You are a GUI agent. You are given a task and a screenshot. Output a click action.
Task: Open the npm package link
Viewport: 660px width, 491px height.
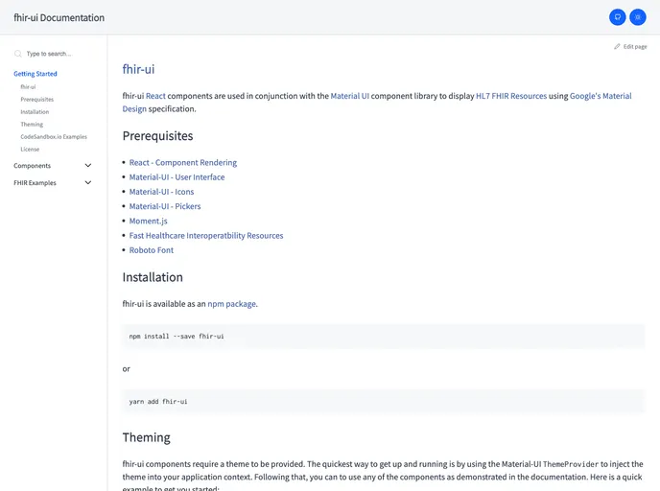[x=232, y=304]
